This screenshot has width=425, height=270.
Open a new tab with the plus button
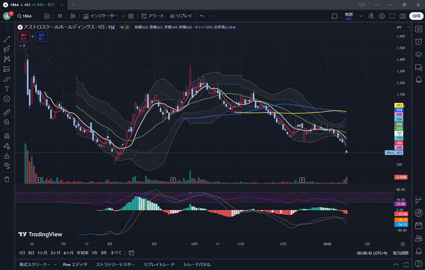(x=73, y=5)
